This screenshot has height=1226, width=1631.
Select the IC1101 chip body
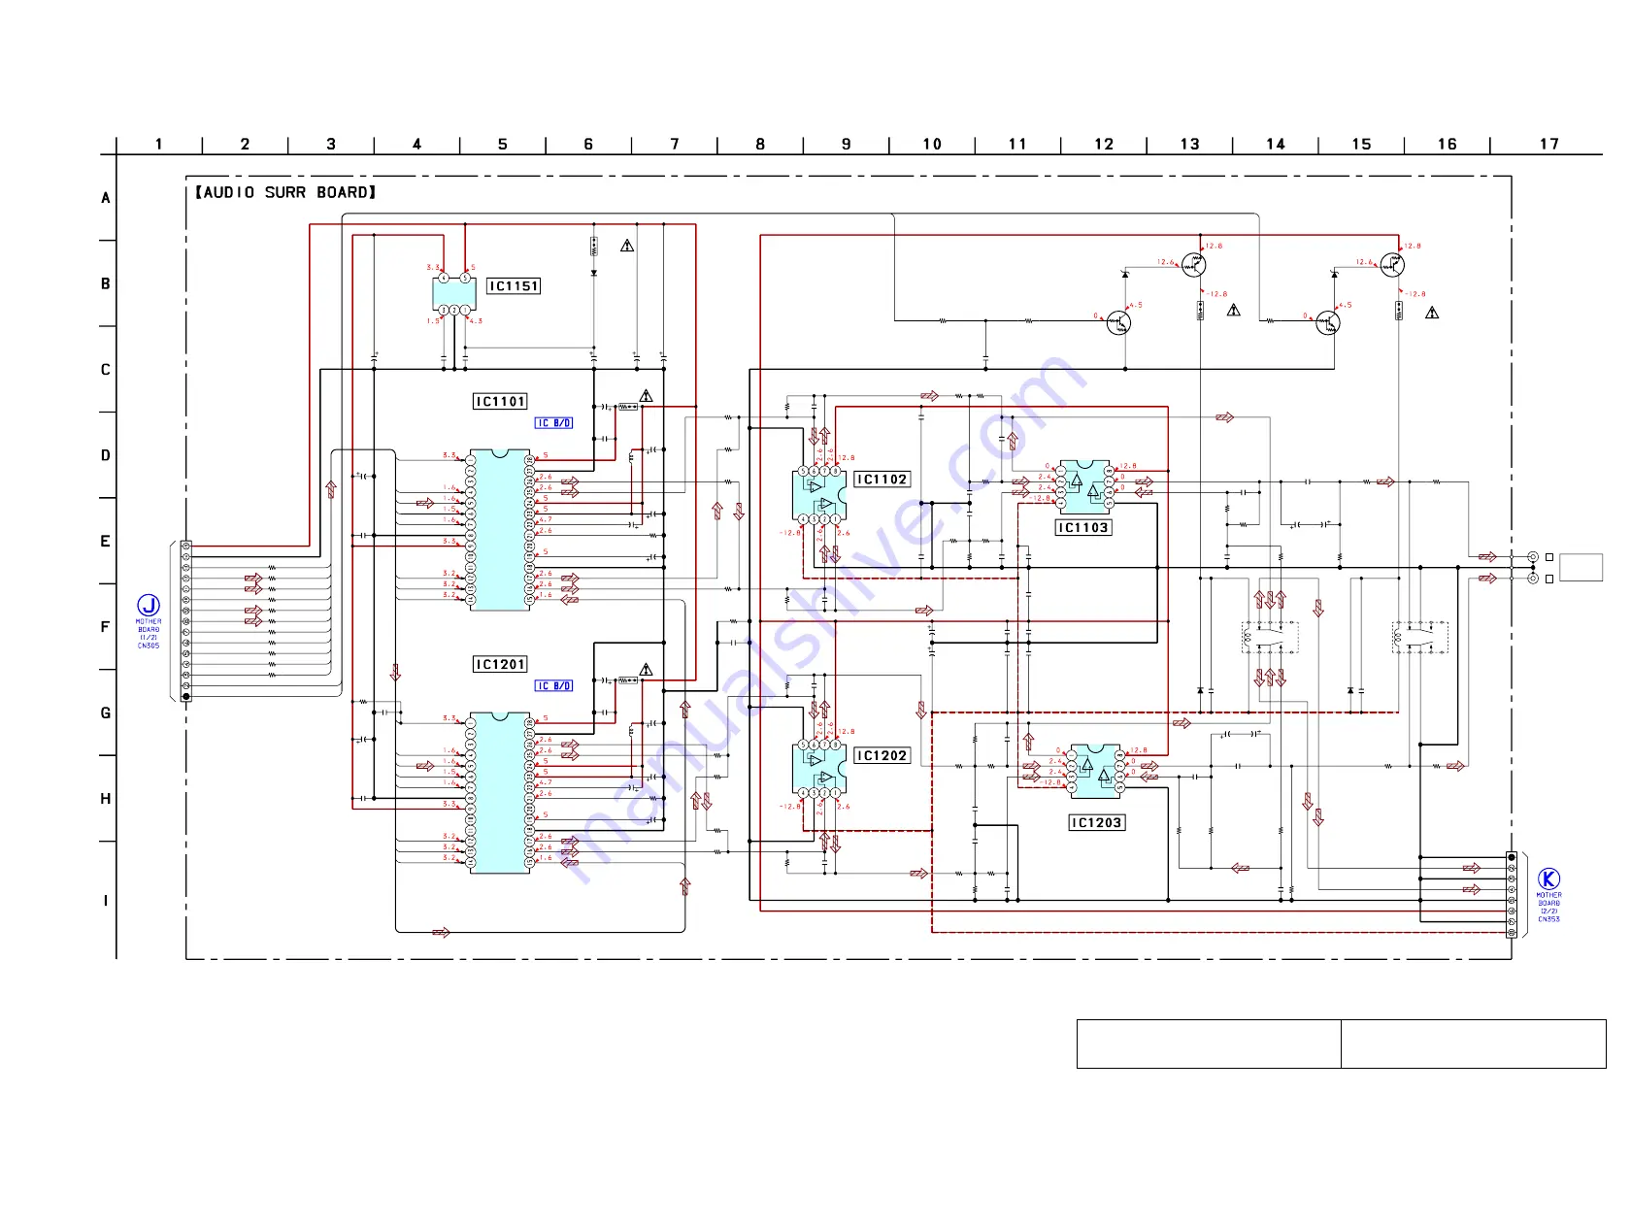[x=500, y=530]
